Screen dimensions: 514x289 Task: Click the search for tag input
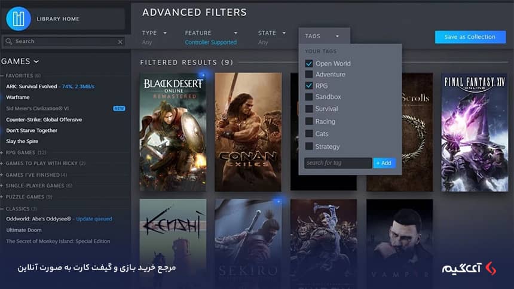coord(338,163)
